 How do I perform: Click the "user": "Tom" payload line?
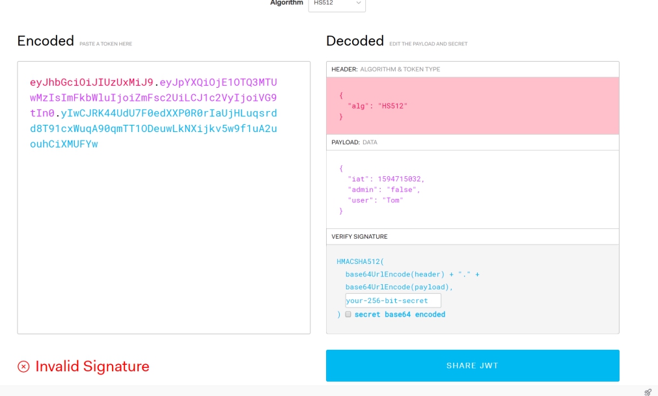375,200
